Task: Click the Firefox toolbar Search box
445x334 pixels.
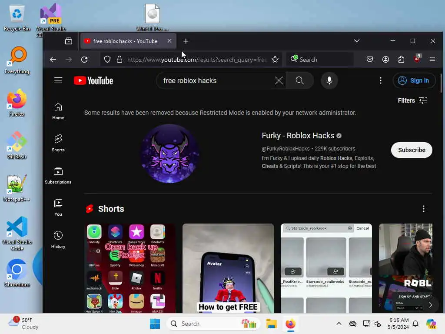Action: point(320,59)
